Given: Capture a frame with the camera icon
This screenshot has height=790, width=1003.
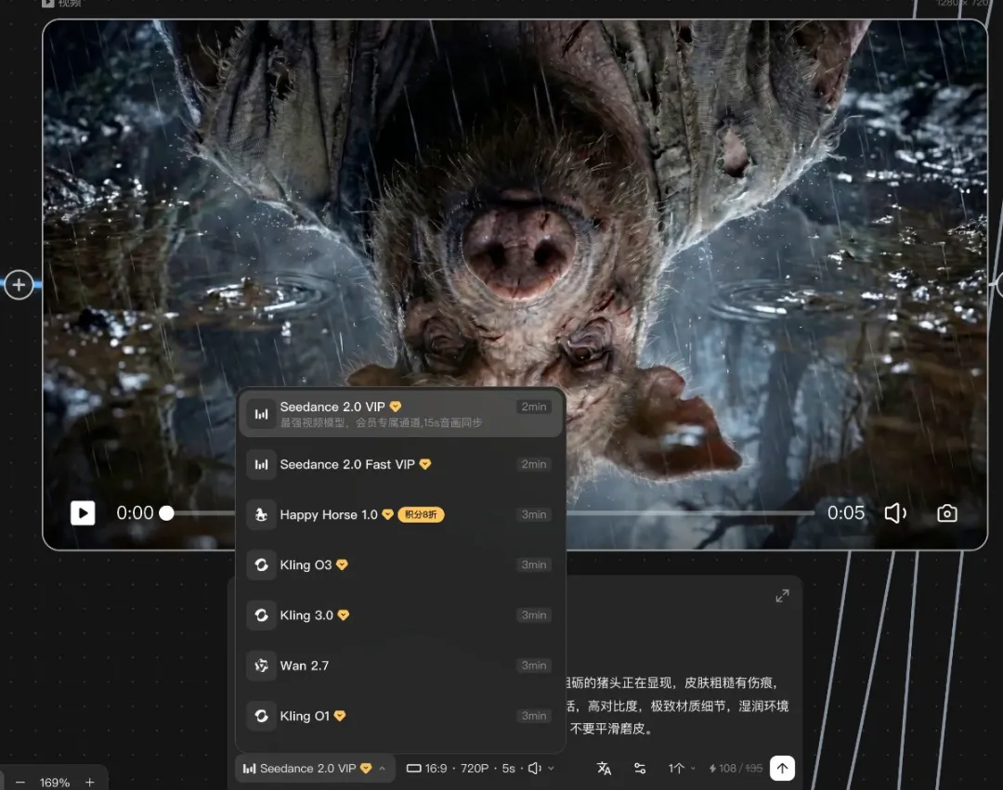Looking at the screenshot, I should pos(946,513).
